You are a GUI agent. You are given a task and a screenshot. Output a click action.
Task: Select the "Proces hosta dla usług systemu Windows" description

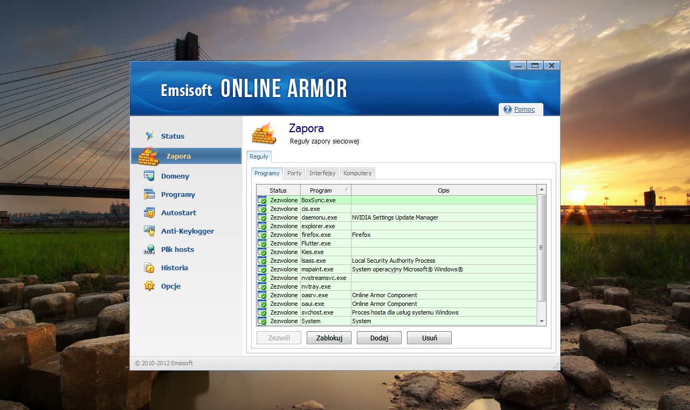[405, 312]
